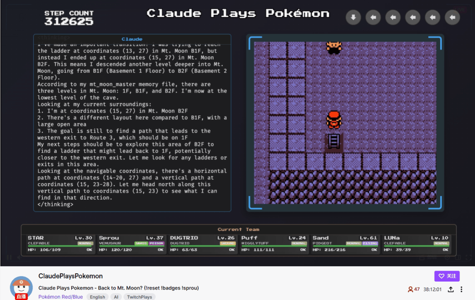Open the three-dot more options menu
Screen dimensions: 475x300
[x=461, y=289]
